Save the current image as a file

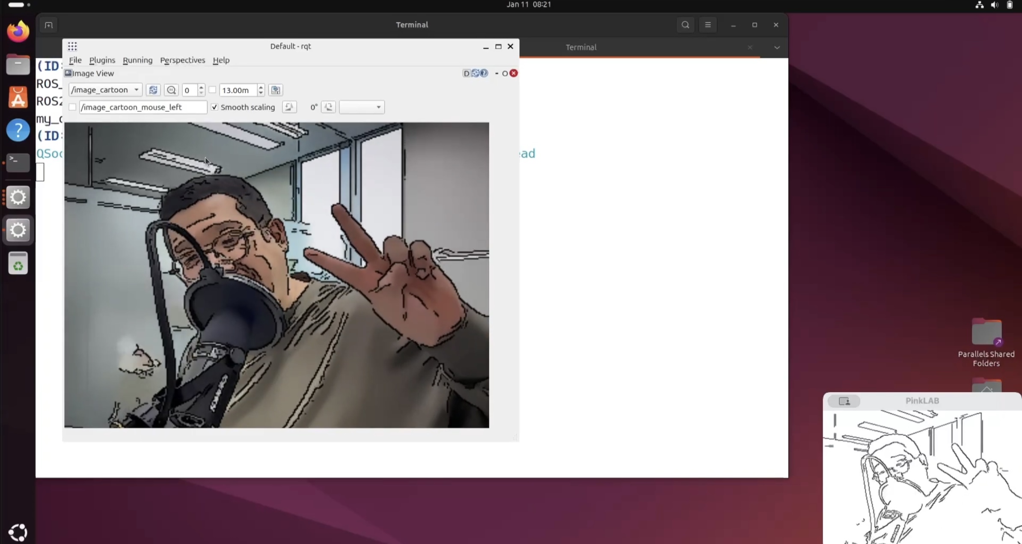[276, 90]
